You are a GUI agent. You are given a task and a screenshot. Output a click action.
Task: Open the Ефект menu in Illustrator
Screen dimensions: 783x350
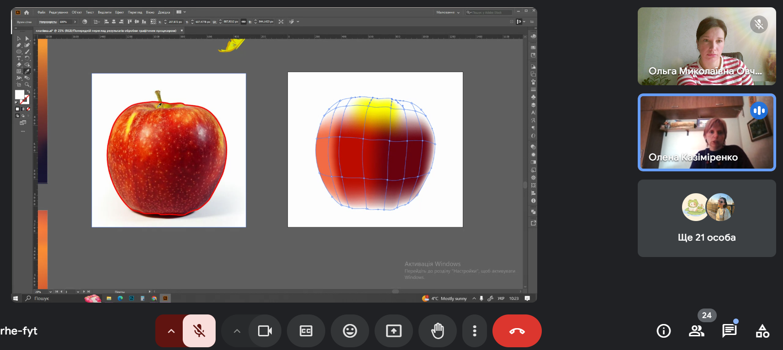coord(119,12)
